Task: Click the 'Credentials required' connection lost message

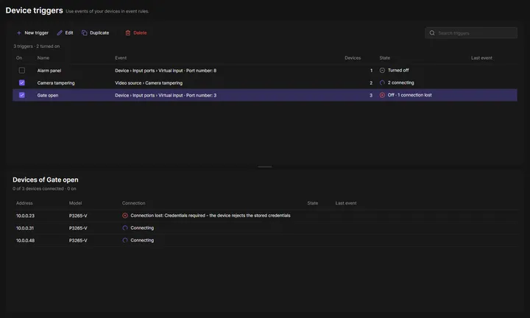Action: tap(211, 215)
